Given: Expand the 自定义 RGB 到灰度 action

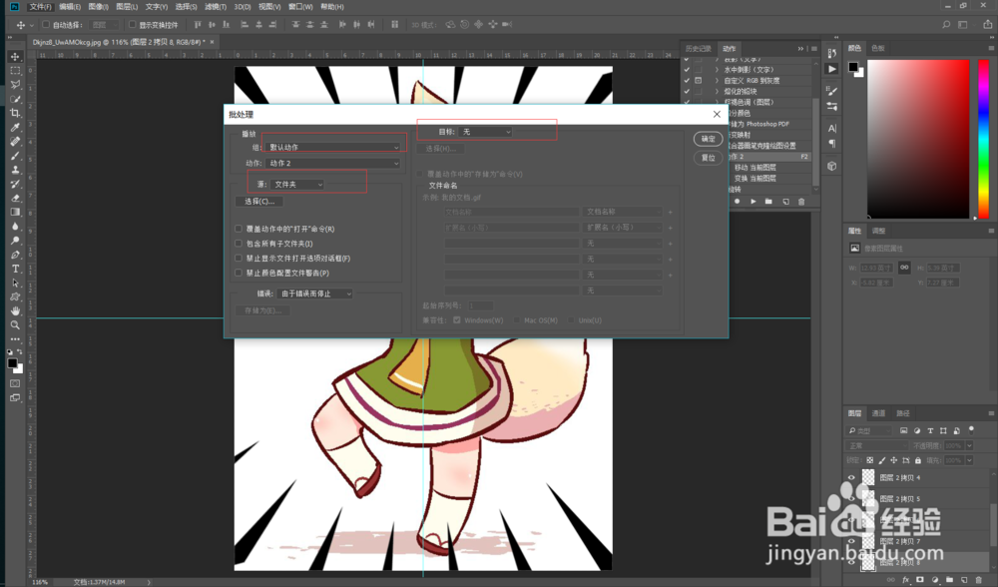Looking at the screenshot, I should pyautogui.click(x=718, y=80).
